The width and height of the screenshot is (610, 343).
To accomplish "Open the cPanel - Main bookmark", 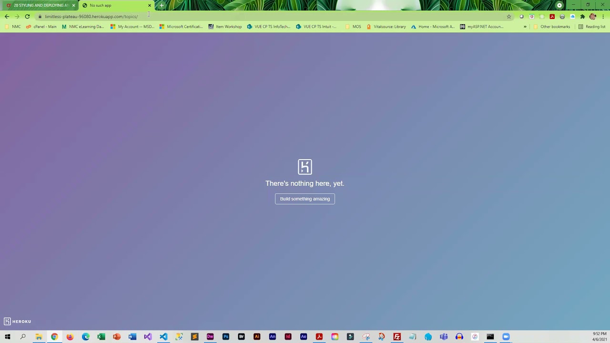I will pyautogui.click(x=41, y=27).
